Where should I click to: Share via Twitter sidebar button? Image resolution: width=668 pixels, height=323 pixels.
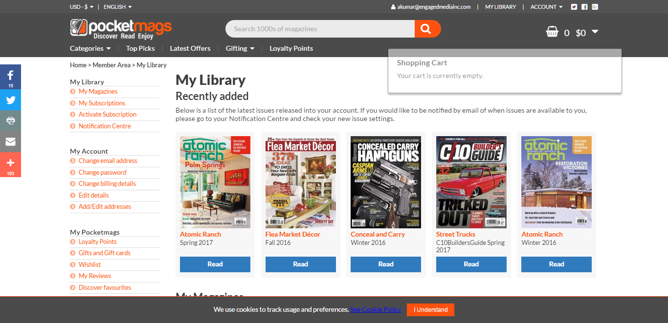tap(10, 101)
